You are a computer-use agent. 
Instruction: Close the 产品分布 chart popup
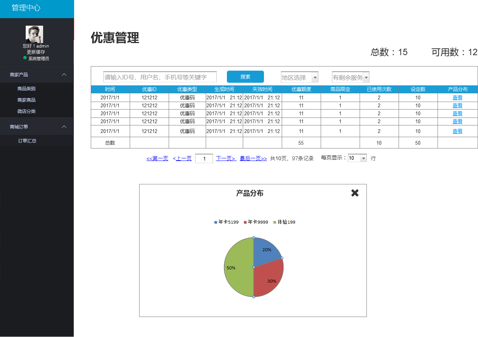[355, 193]
